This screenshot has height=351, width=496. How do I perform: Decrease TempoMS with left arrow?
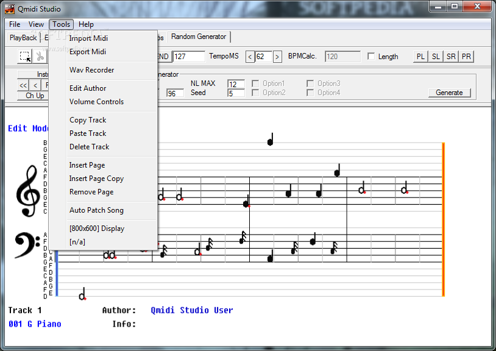tap(250, 57)
